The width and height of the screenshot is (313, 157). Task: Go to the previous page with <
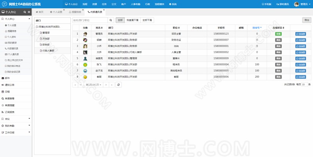click(x=81, y=85)
